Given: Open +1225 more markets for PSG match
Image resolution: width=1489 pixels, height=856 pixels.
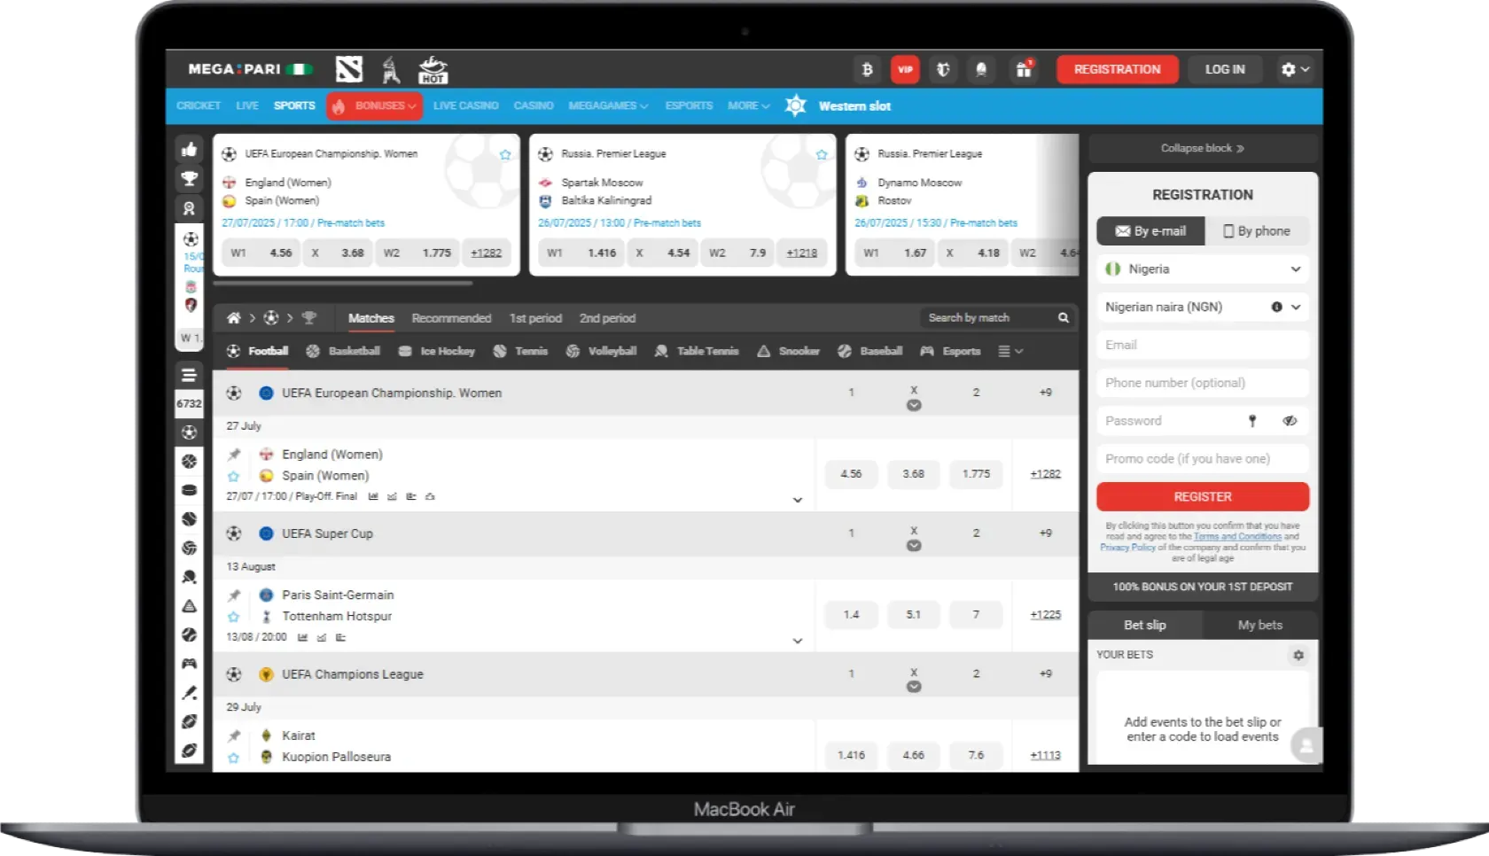Looking at the screenshot, I should pyautogui.click(x=1046, y=615).
